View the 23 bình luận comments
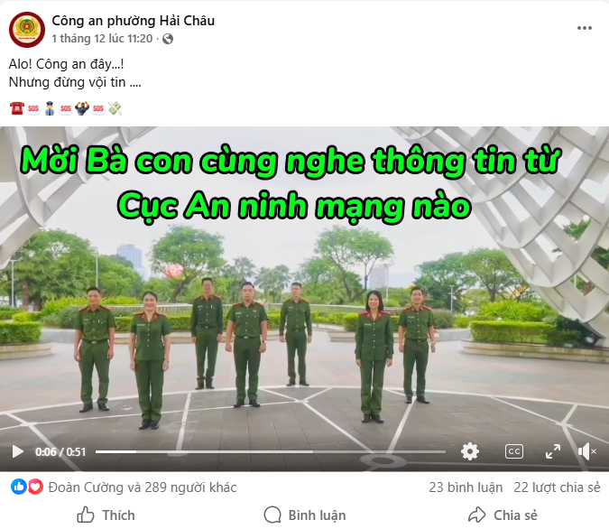Viewport: 609px width, 529px height. (466, 487)
